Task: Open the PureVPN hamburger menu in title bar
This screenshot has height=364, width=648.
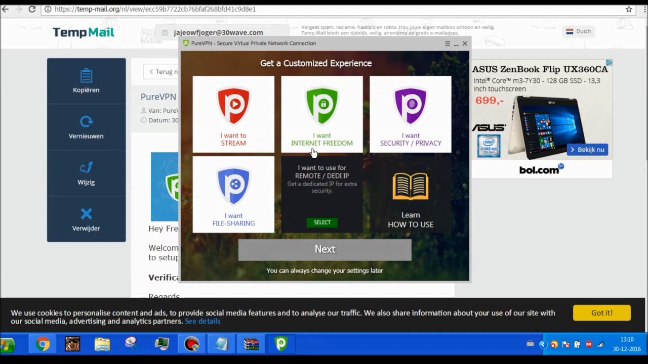Action: tap(447, 43)
